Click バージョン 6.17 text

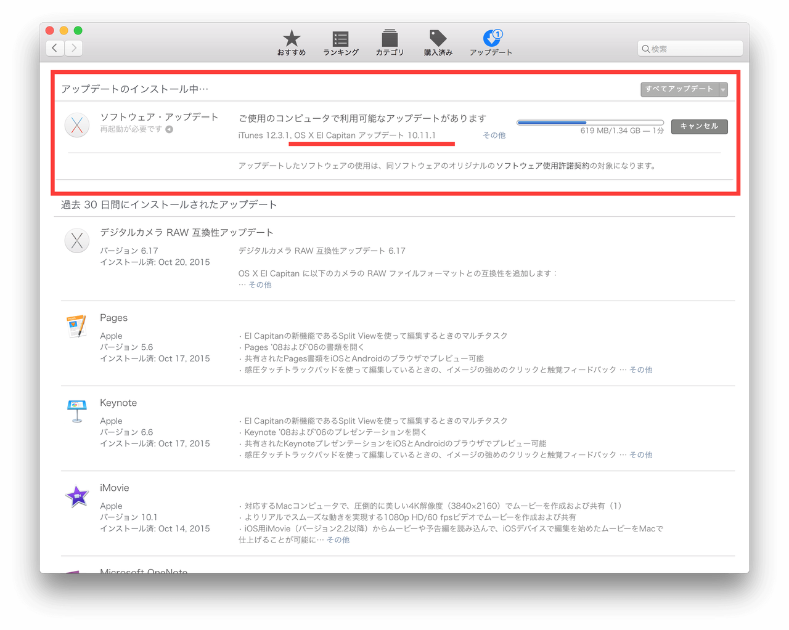tap(129, 251)
